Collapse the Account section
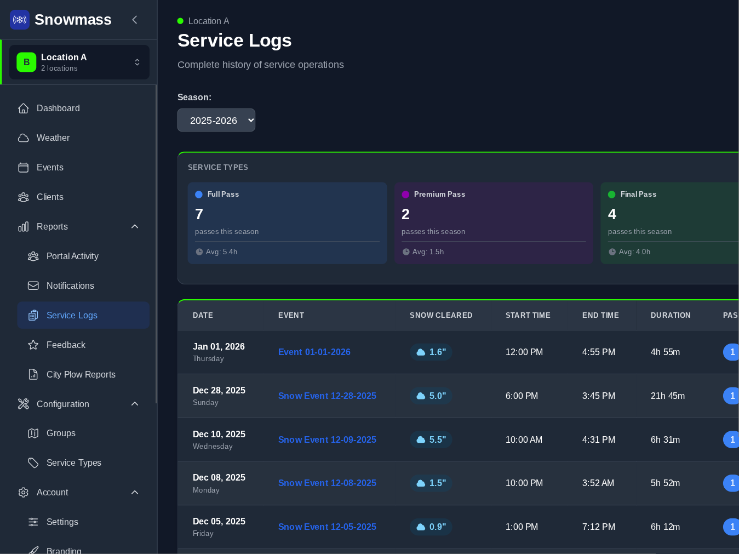Screen dimensions: 739x554 click(x=135, y=493)
